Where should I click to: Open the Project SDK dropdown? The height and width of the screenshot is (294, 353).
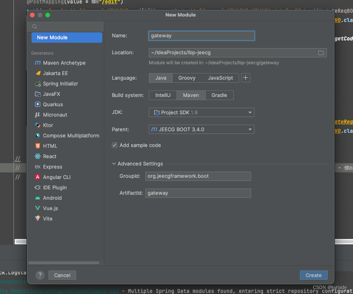pos(201,112)
